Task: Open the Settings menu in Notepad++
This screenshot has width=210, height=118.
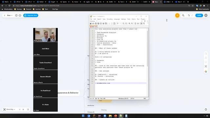Action: point(123,19)
